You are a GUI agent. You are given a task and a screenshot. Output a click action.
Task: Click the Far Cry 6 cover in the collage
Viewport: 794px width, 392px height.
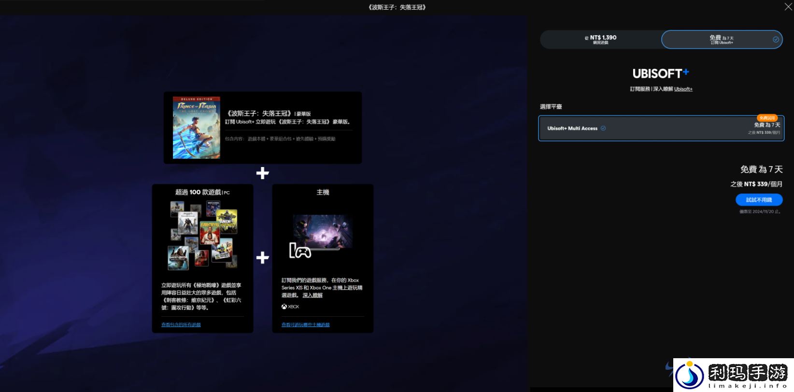pos(210,233)
